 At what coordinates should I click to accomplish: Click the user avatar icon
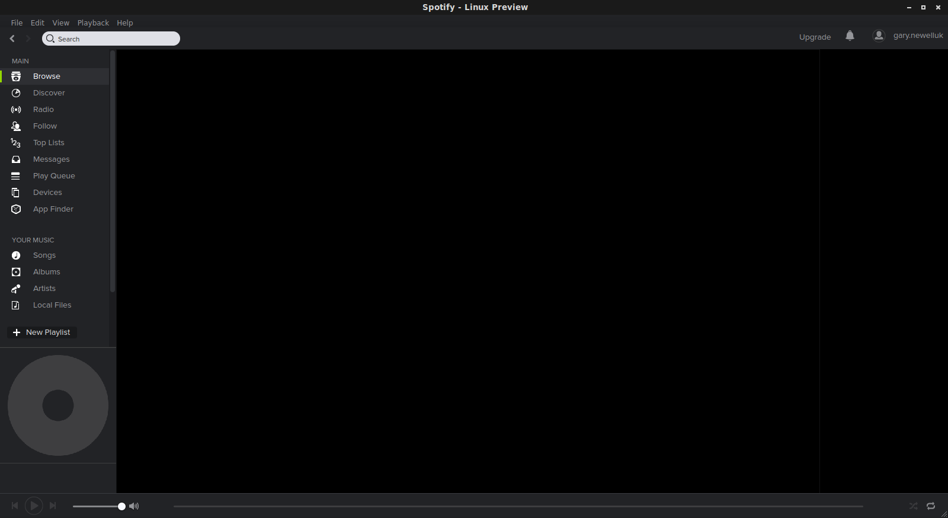(x=879, y=36)
